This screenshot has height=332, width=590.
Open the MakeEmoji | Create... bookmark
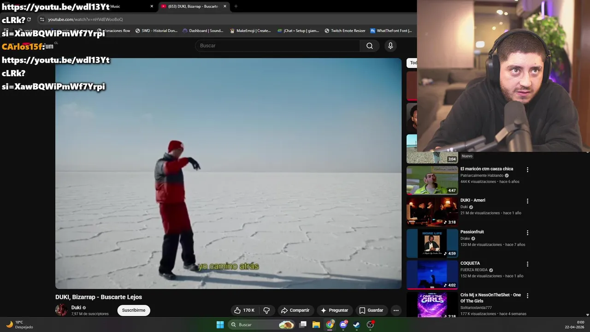click(x=250, y=31)
